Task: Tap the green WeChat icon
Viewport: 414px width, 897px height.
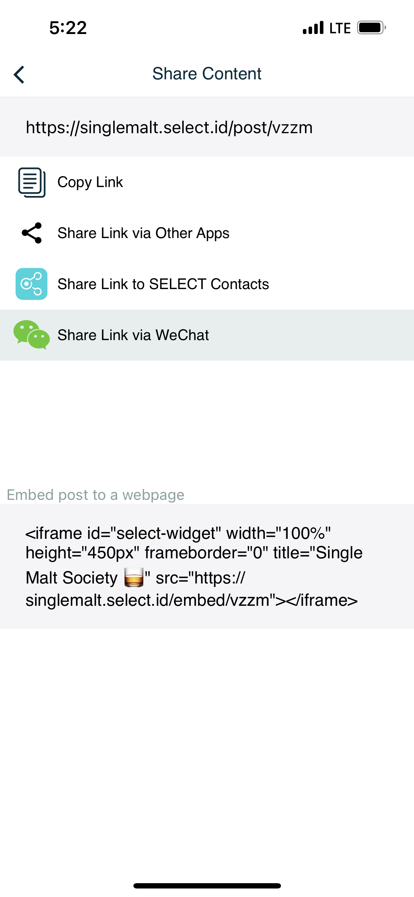Action: pyautogui.click(x=31, y=335)
